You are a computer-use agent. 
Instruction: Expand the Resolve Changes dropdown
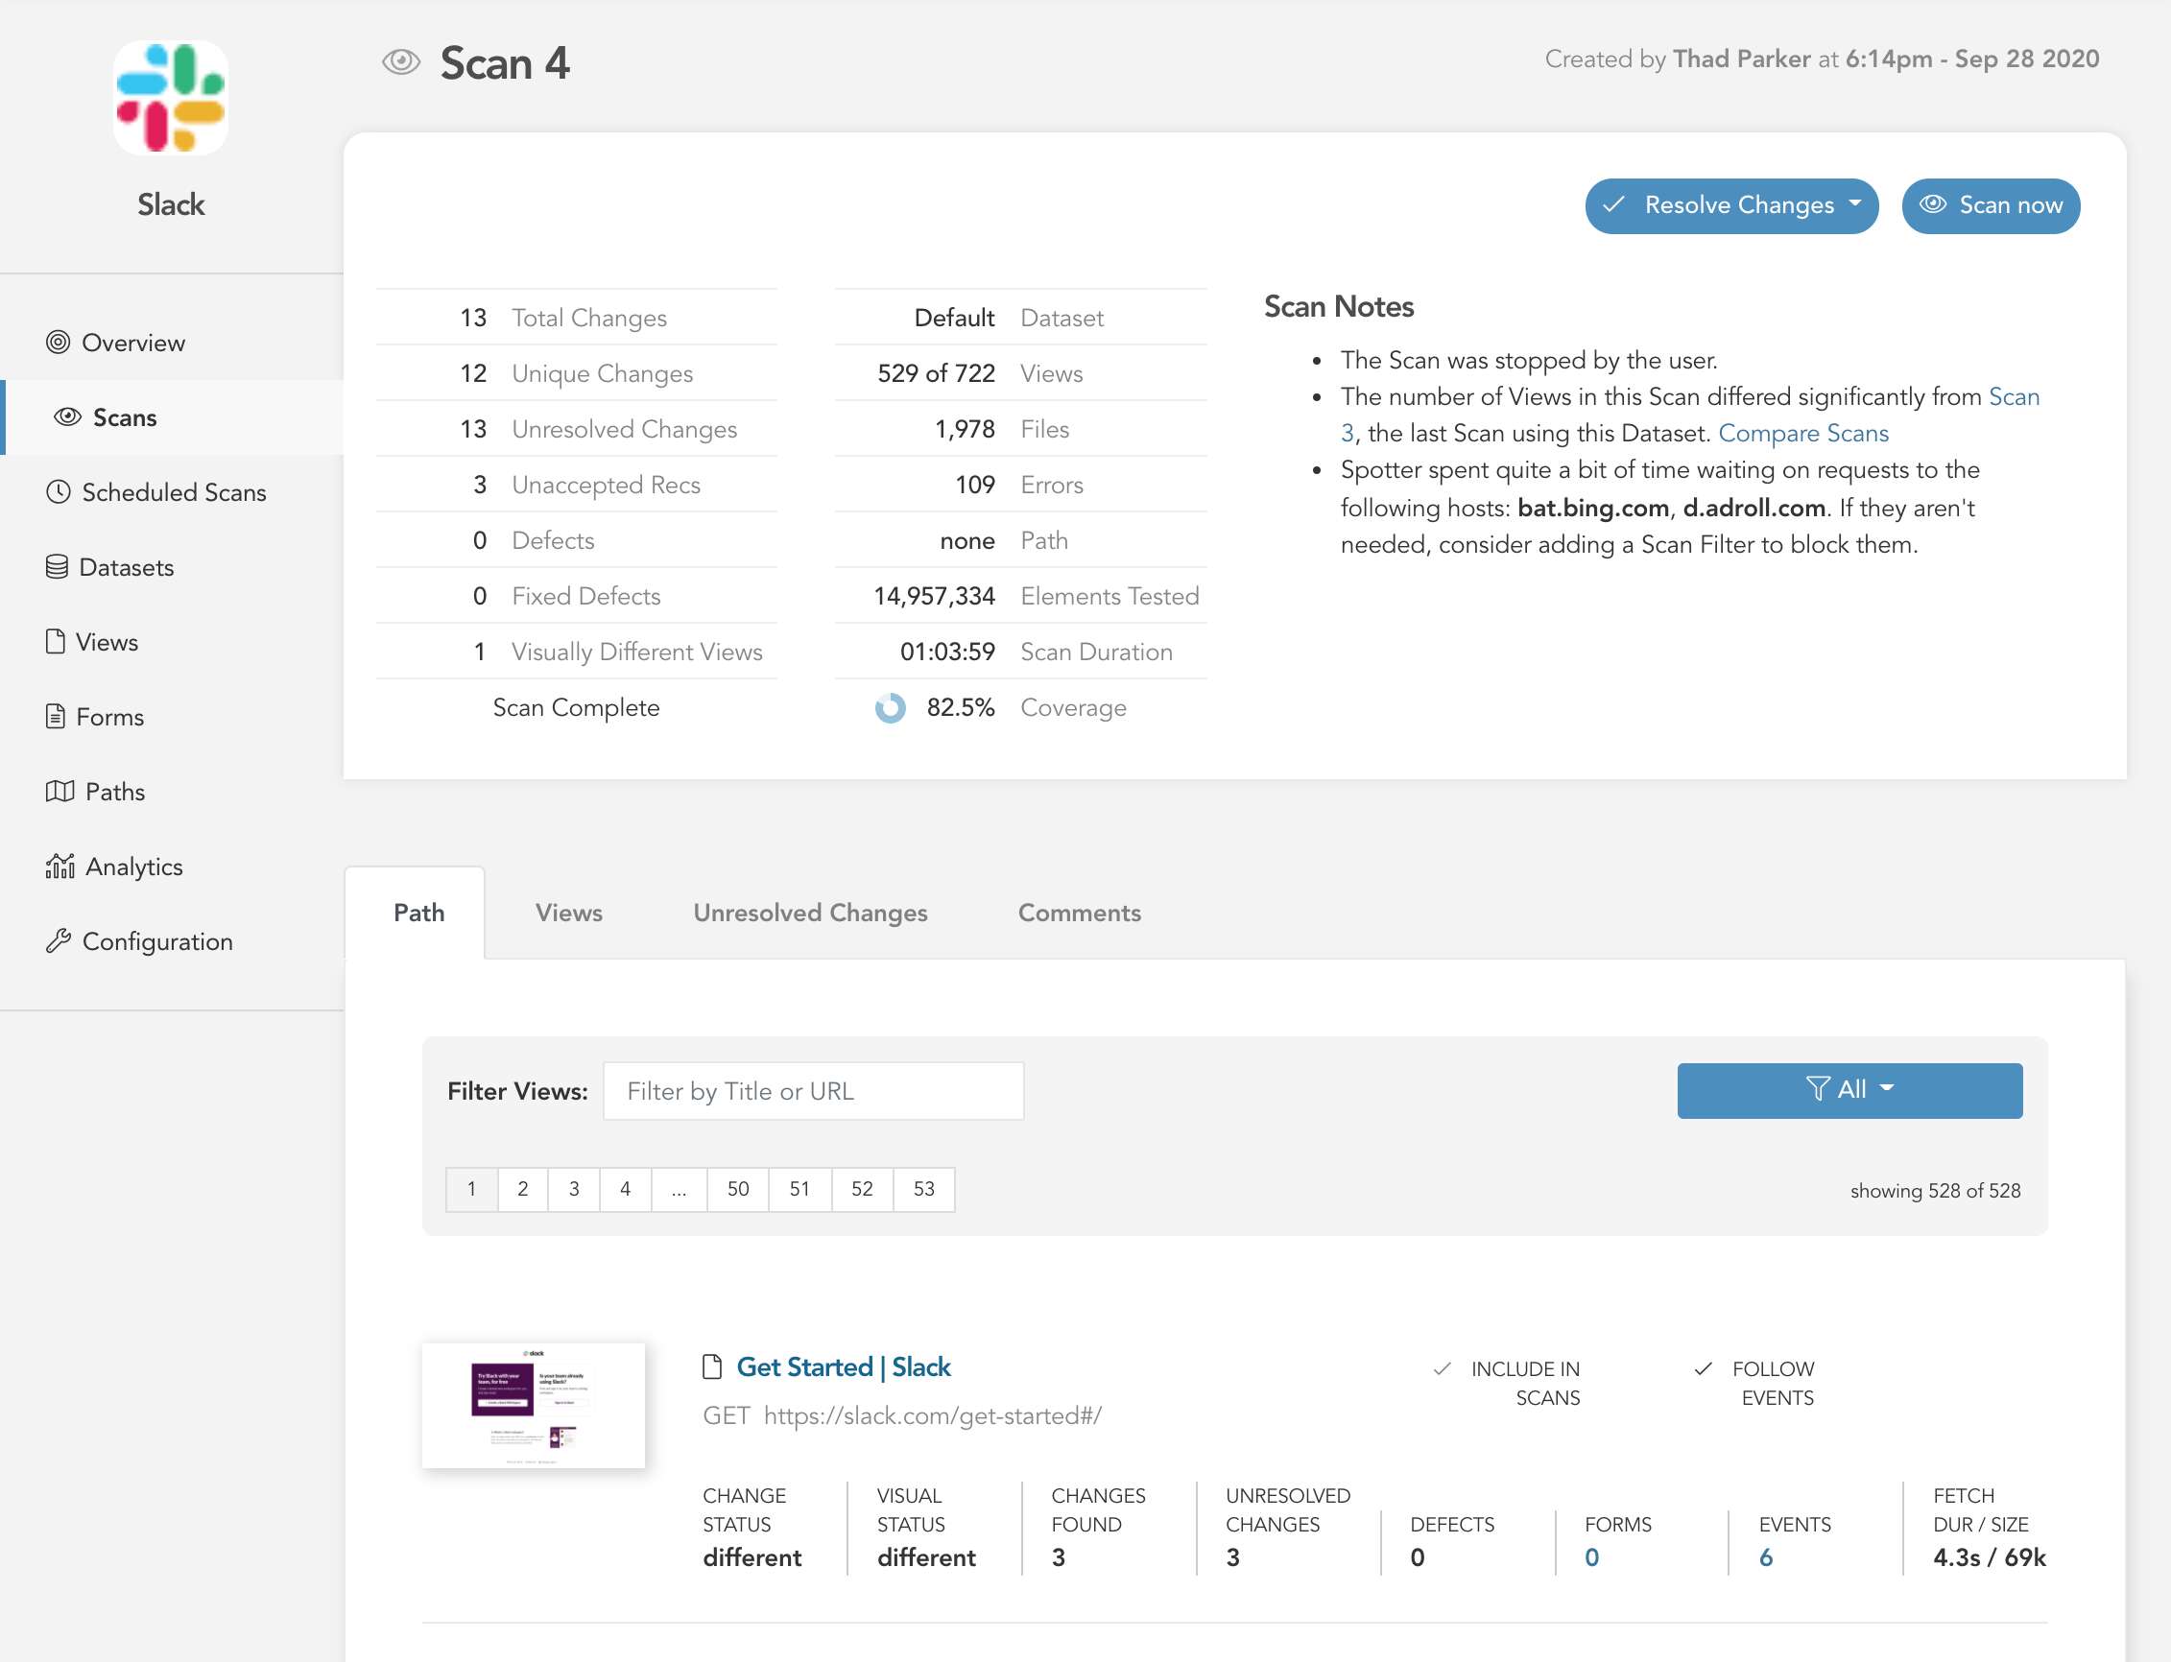(1730, 205)
